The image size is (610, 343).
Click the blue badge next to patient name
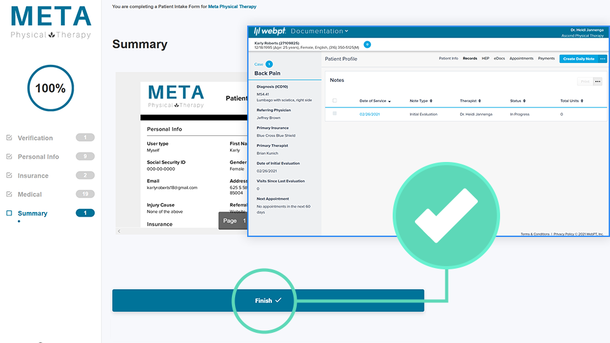click(367, 45)
